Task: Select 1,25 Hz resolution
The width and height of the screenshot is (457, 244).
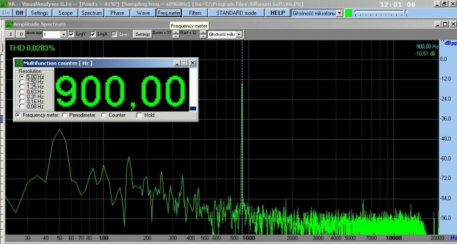Action: click(x=21, y=87)
